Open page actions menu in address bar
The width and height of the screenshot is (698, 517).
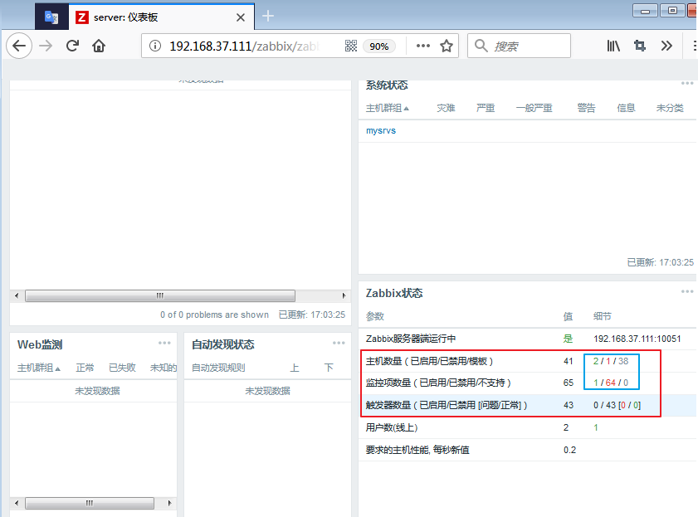[422, 46]
